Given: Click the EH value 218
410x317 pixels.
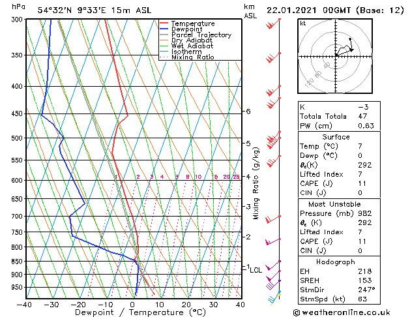Looking at the screenshot, I should (365, 271).
